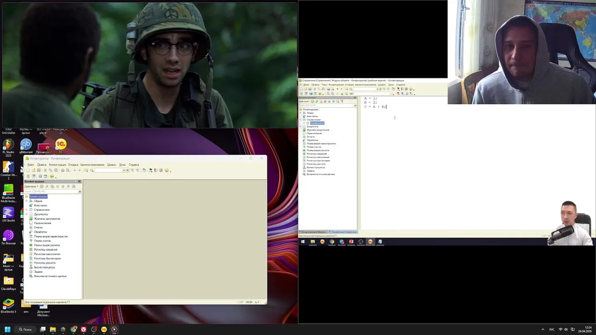The width and height of the screenshot is (596, 335).
Task: Click green Add icon in module editor tree toolbar
Action: click(312, 101)
